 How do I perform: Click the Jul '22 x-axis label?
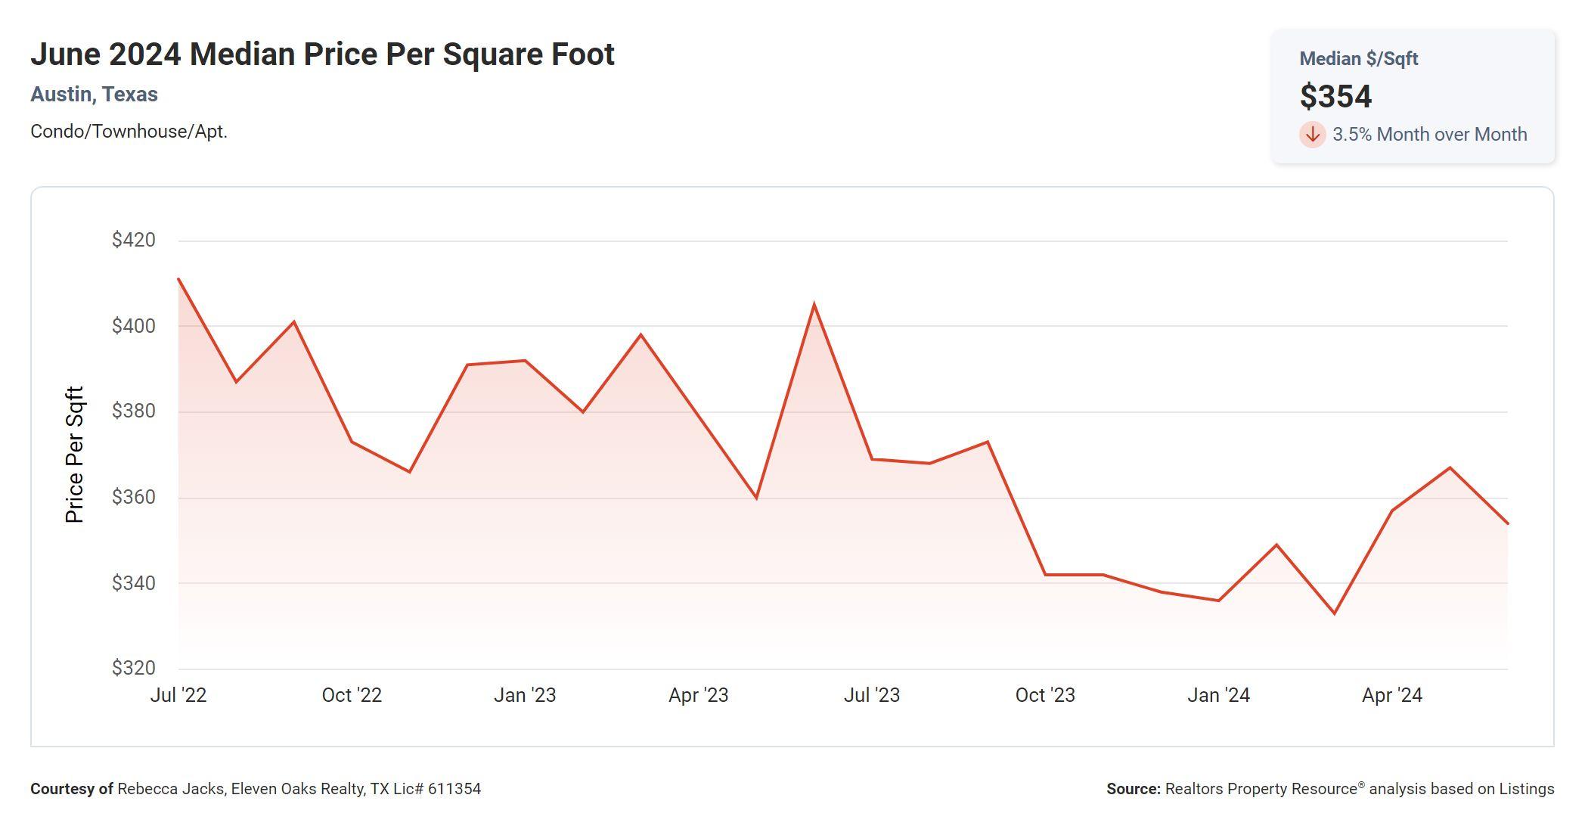[178, 695]
